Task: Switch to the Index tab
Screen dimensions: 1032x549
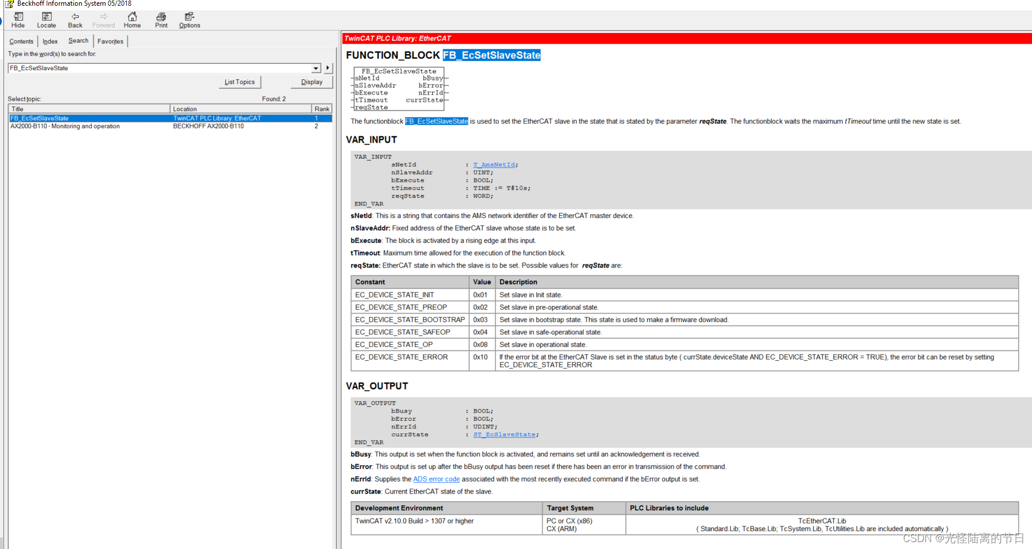Action: tap(50, 41)
